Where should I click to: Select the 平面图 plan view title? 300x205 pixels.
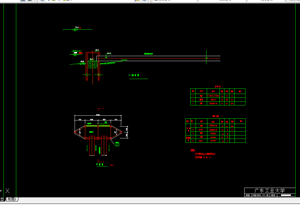(100, 164)
